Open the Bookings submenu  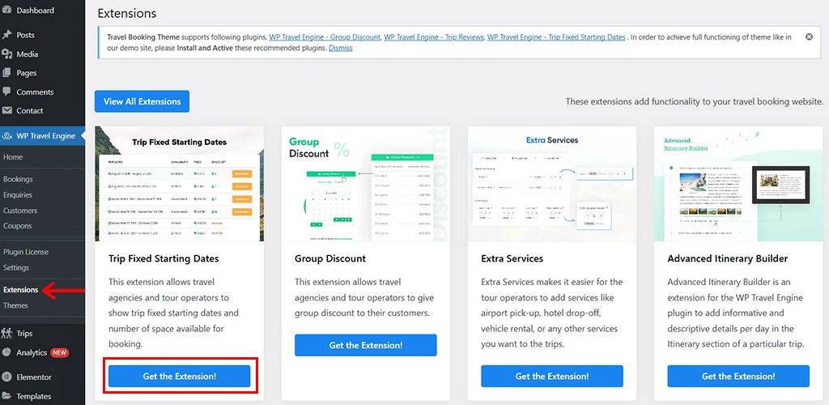tap(18, 179)
